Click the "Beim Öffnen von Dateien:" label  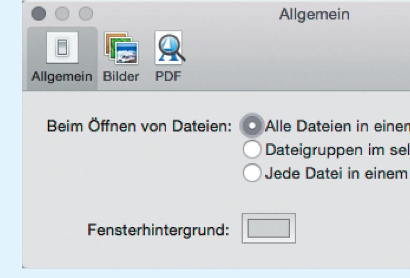point(140,126)
